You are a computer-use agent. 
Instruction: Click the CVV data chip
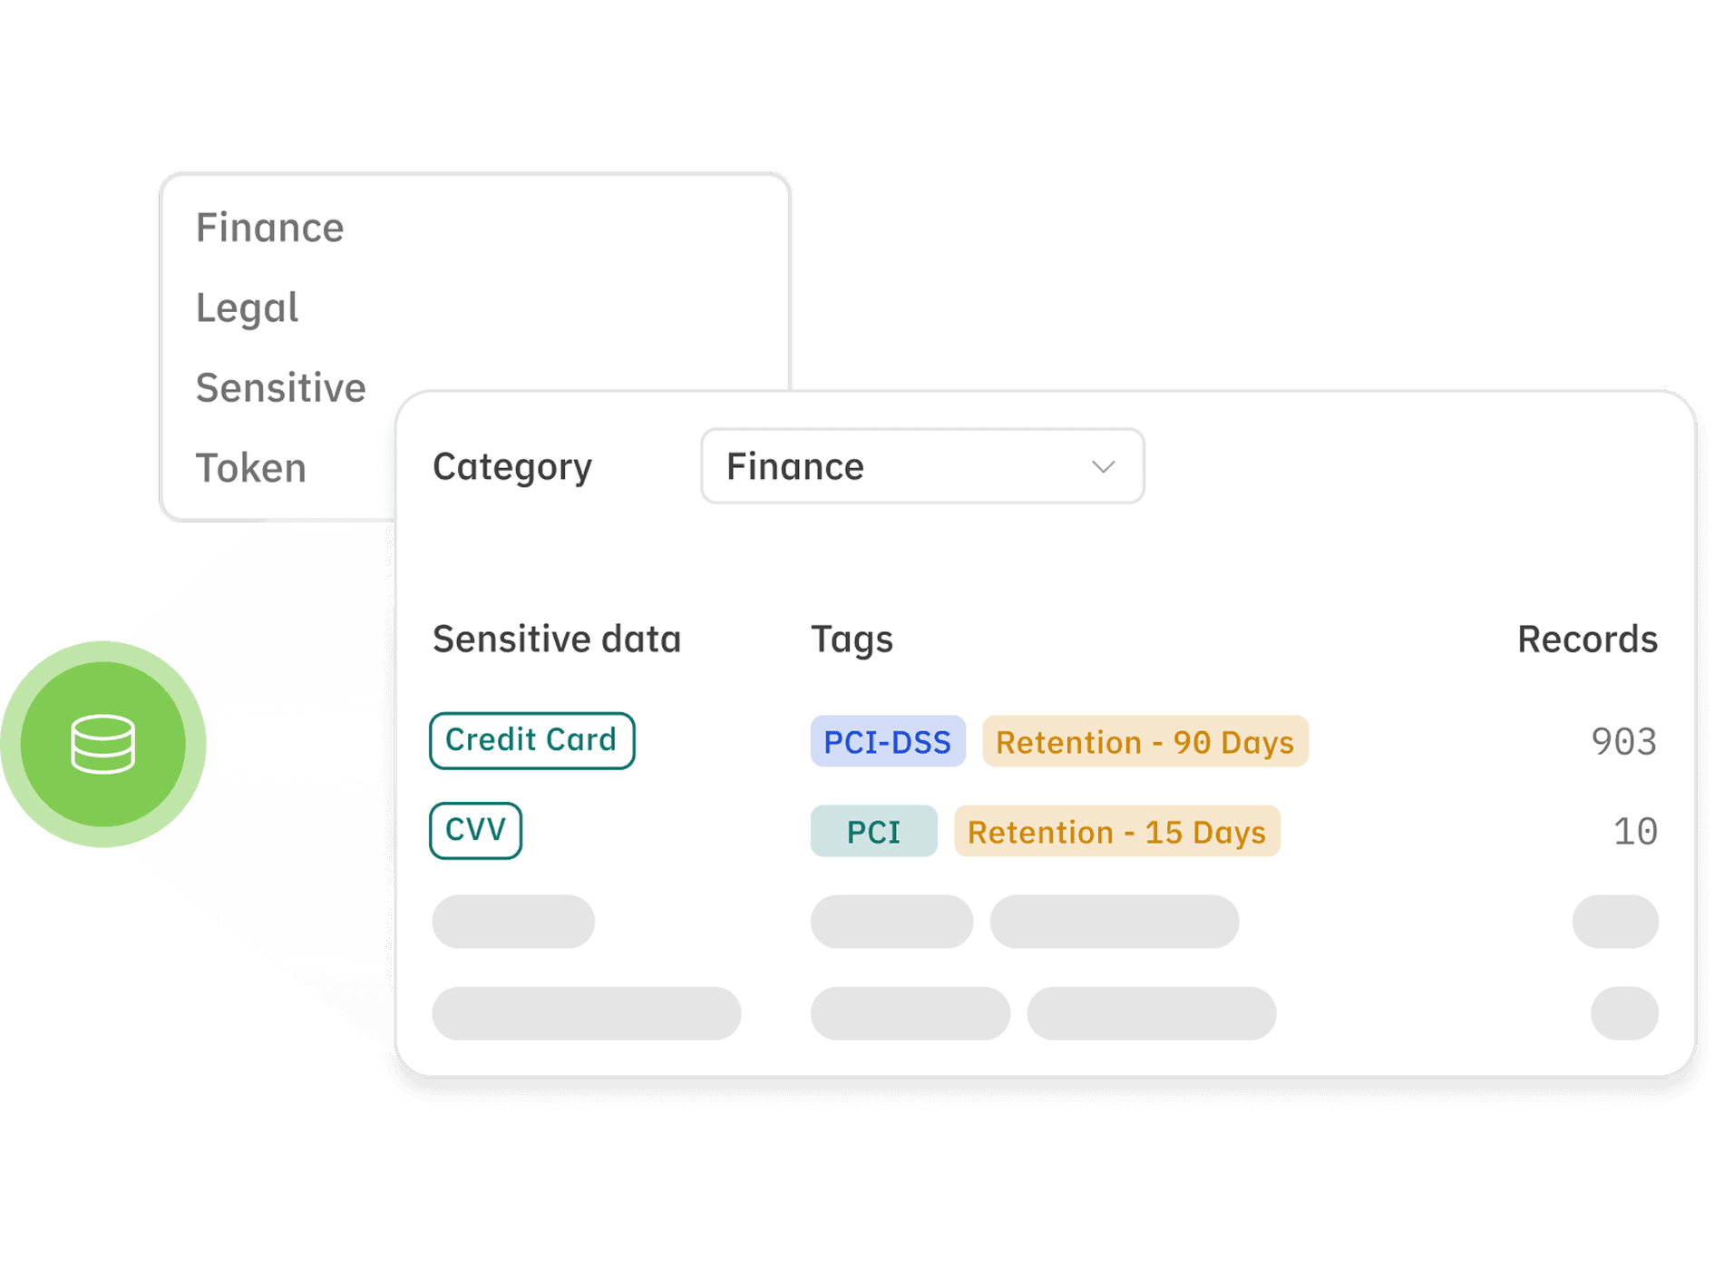475,830
